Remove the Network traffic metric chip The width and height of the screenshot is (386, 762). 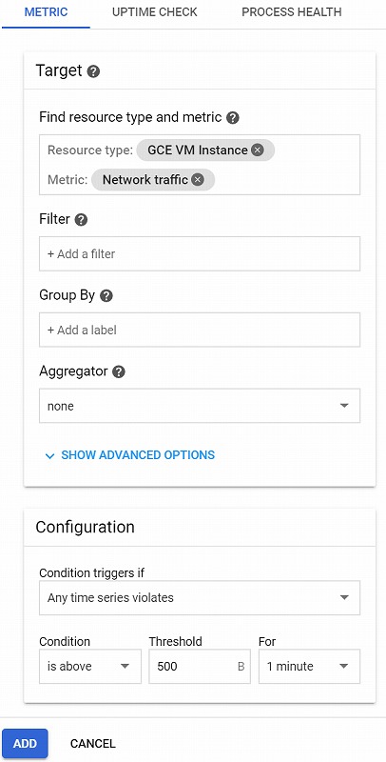point(198,180)
